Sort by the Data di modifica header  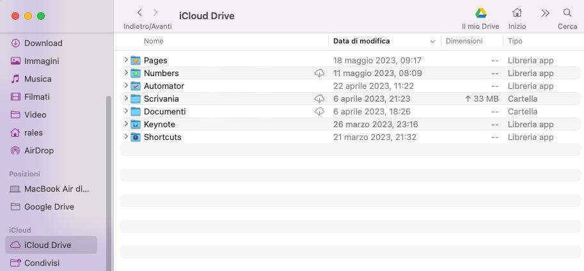pos(361,41)
